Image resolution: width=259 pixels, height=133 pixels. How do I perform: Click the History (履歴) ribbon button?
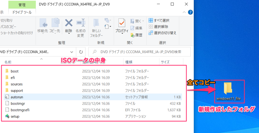pos(136,35)
